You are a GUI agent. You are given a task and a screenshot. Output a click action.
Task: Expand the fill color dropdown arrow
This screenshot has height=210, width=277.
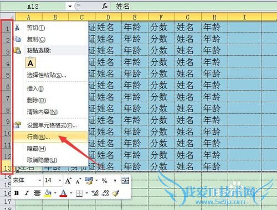(55, 193)
